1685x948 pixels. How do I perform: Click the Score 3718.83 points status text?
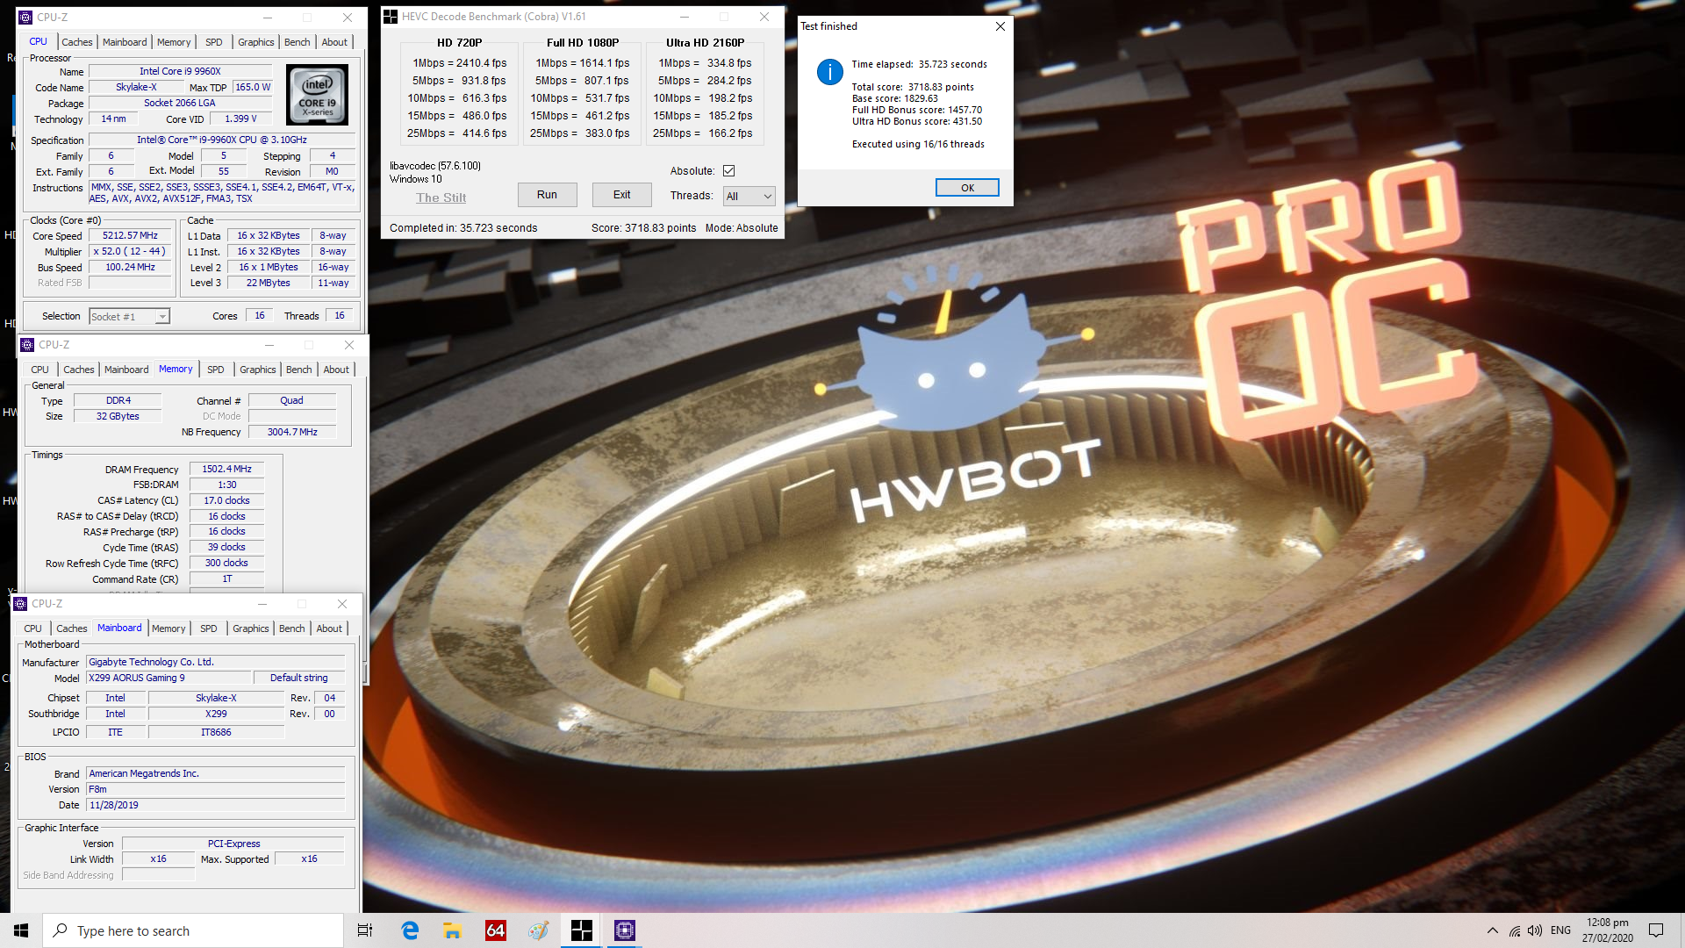coord(643,228)
